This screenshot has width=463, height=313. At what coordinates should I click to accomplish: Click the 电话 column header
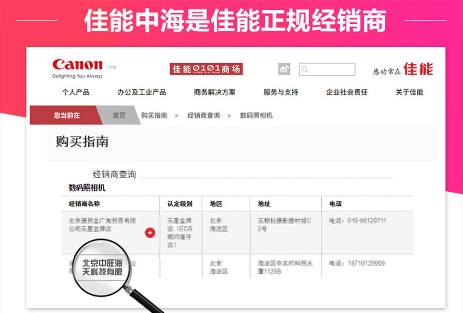(x=336, y=204)
